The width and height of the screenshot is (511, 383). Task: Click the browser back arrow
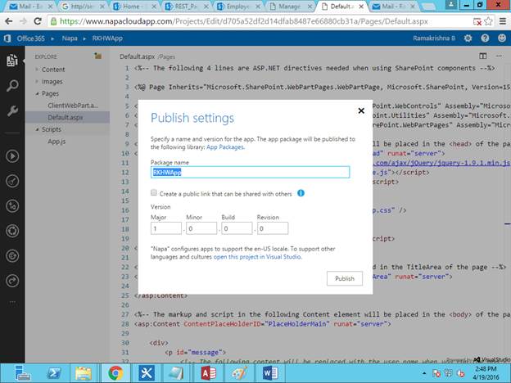[9, 21]
